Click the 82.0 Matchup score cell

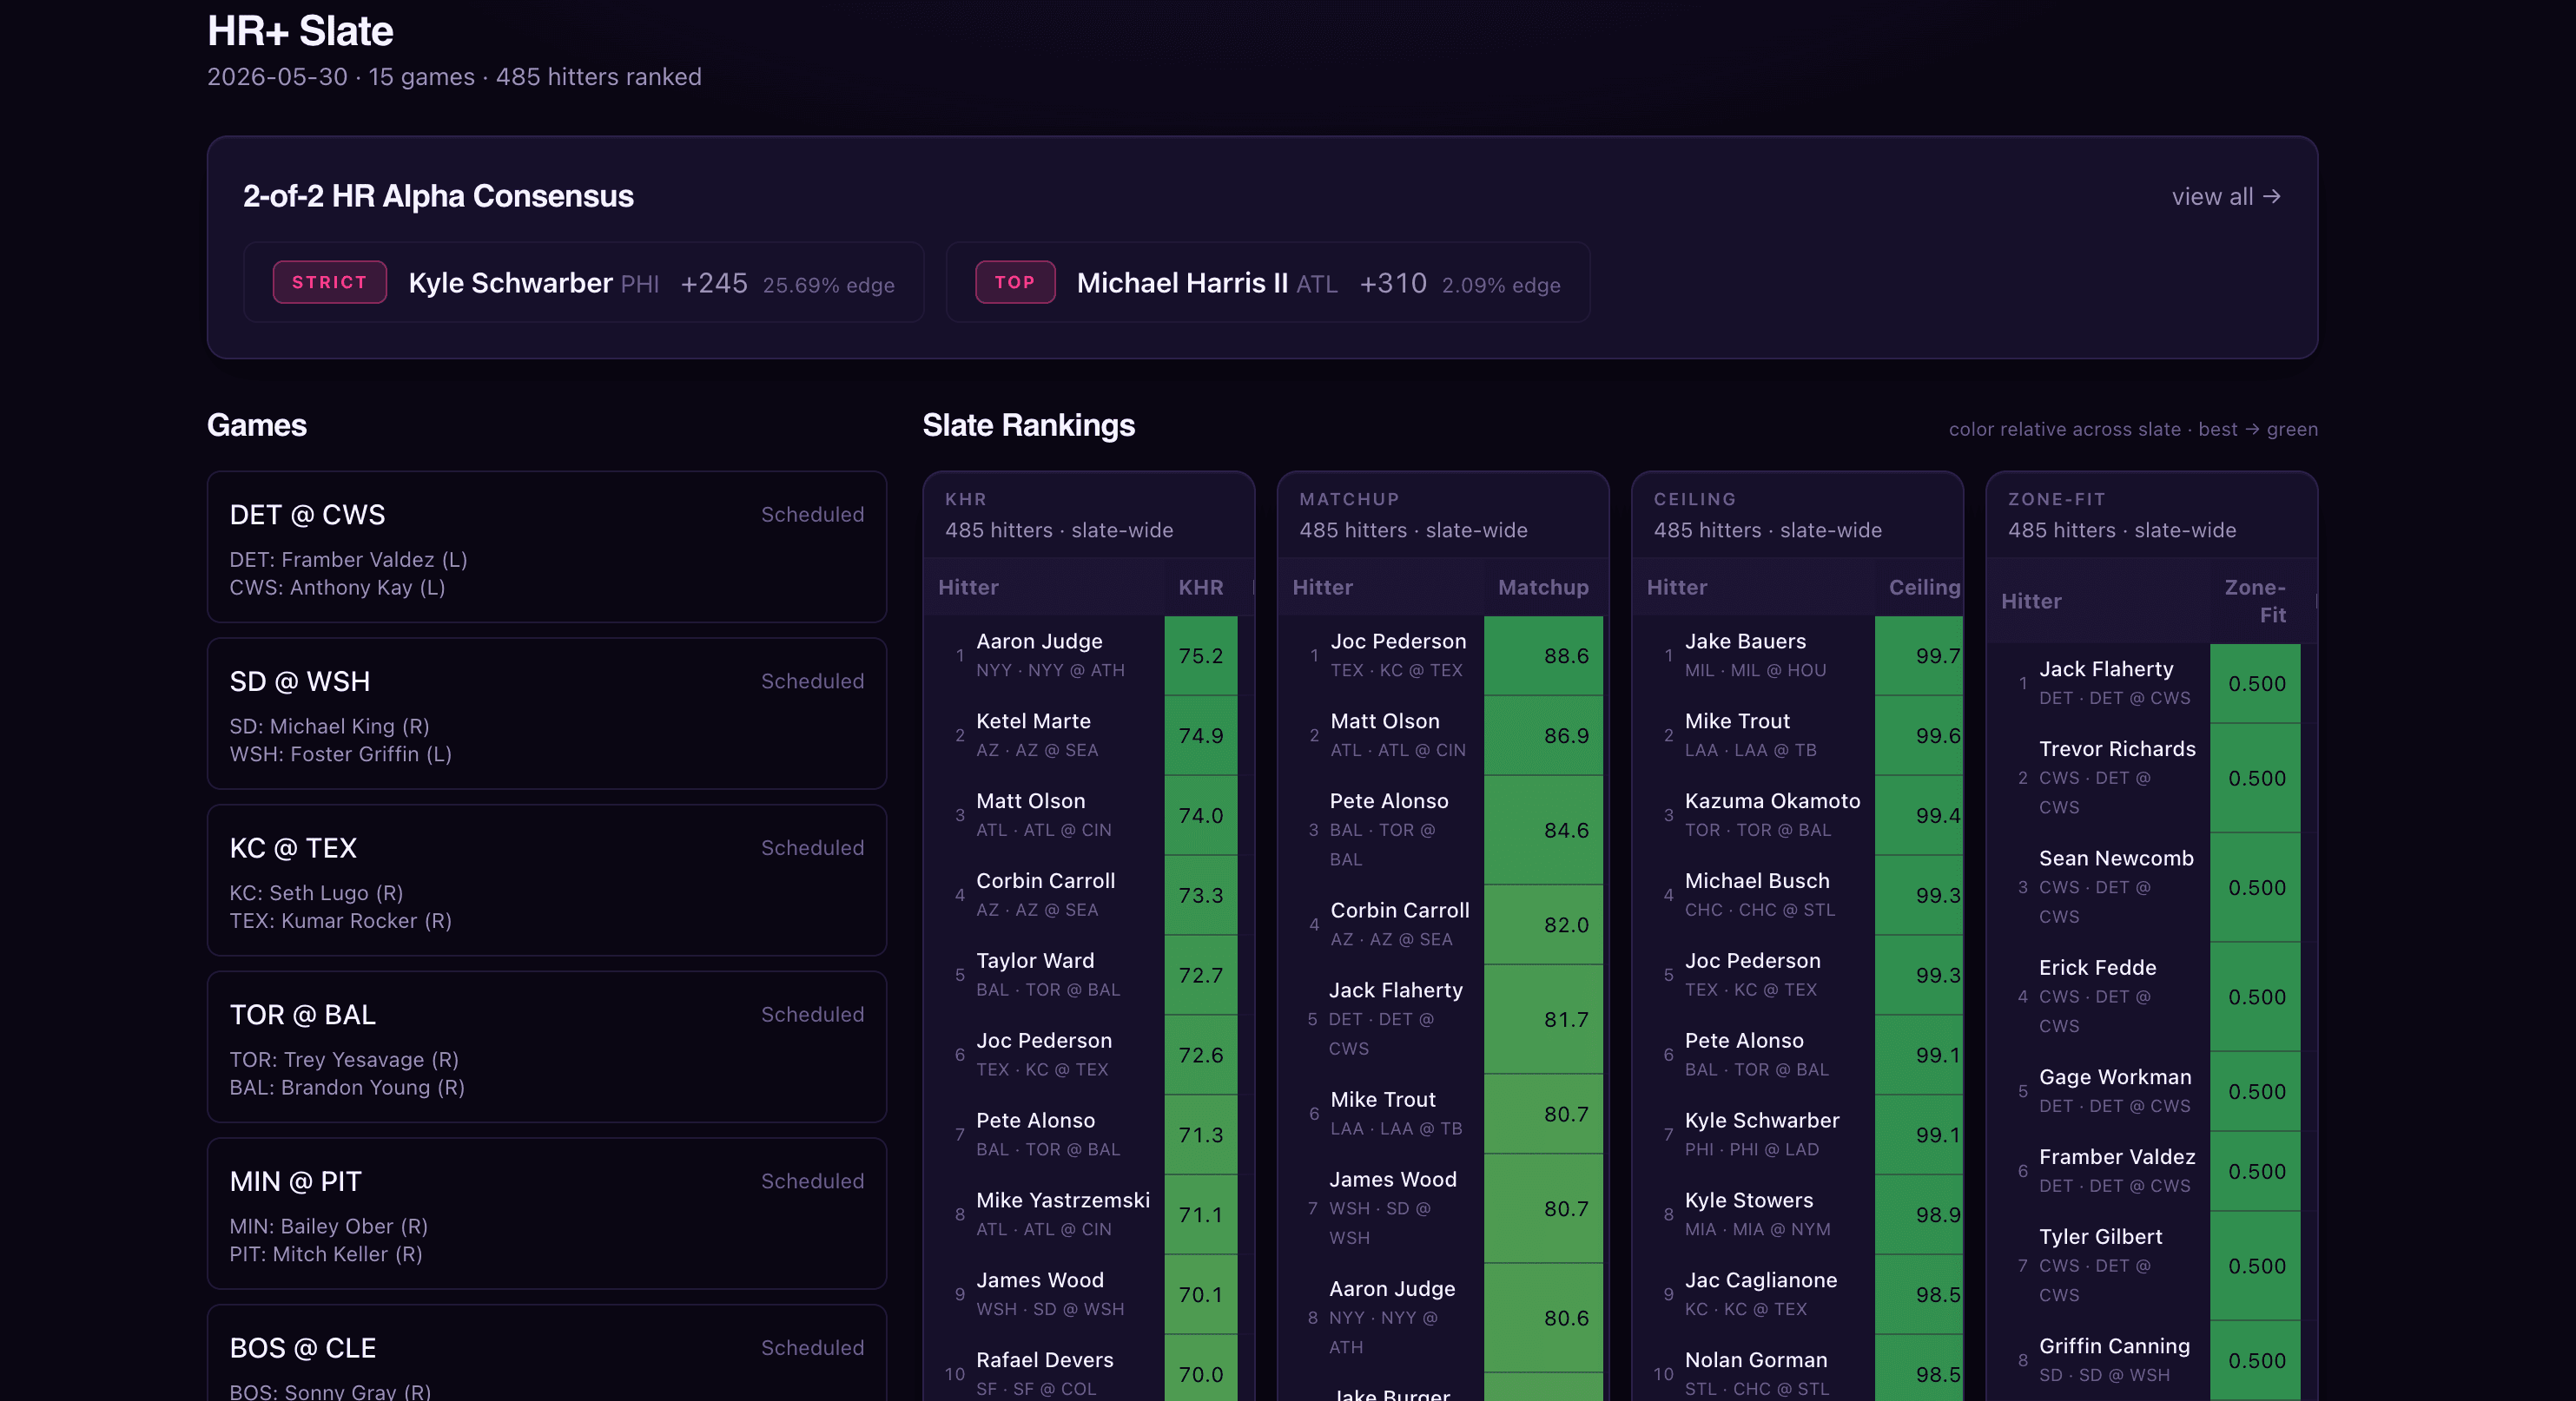pos(1544,924)
